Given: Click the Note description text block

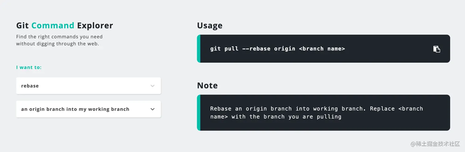Looking at the screenshot, I should click(x=317, y=113).
